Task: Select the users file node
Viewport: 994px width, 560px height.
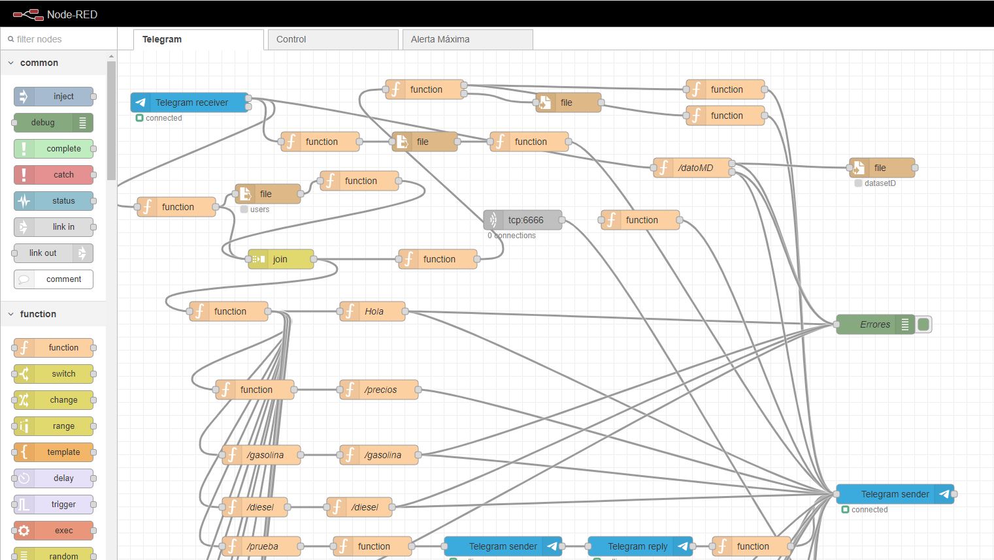Action: (268, 194)
